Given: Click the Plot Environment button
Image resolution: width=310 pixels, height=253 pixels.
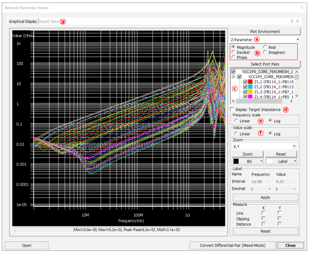Looking at the screenshot, I should pos(265,32).
